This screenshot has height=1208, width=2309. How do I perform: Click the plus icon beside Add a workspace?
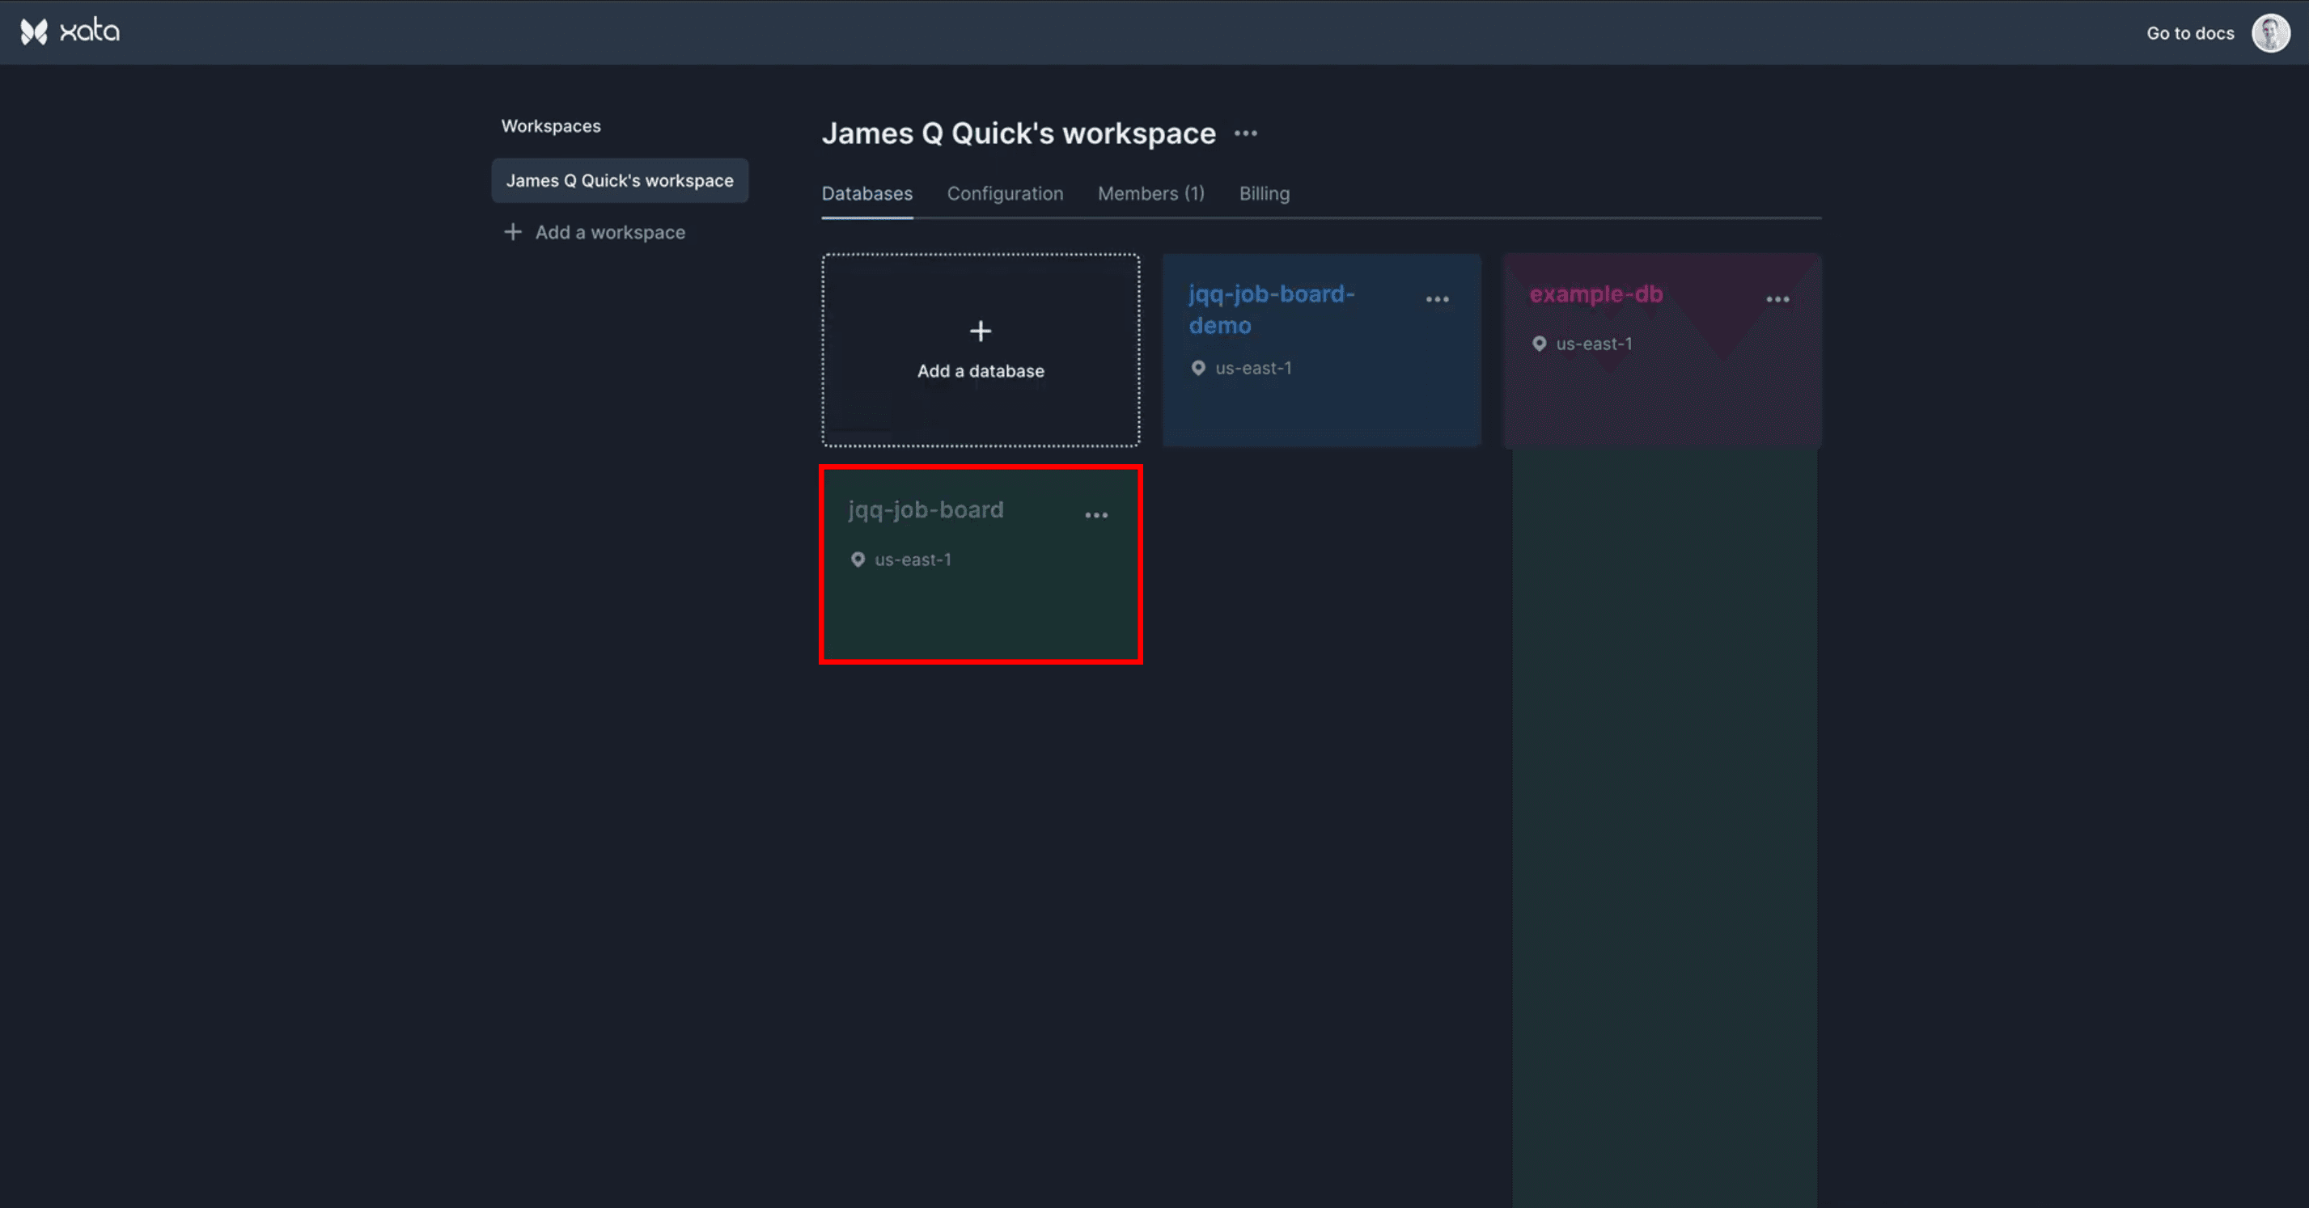[x=512, y=232]
